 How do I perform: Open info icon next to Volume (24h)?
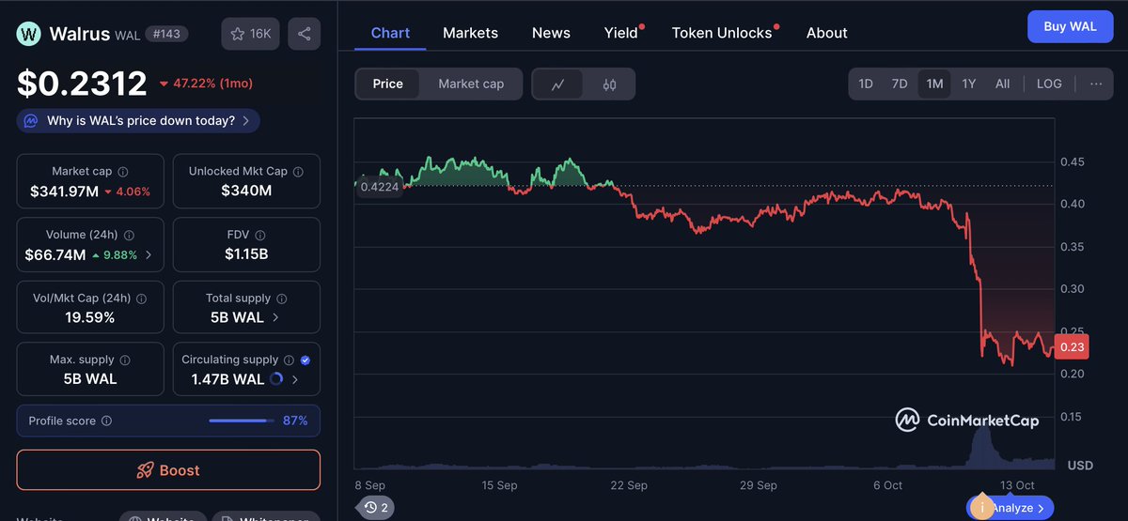click(x=129, y=236)
